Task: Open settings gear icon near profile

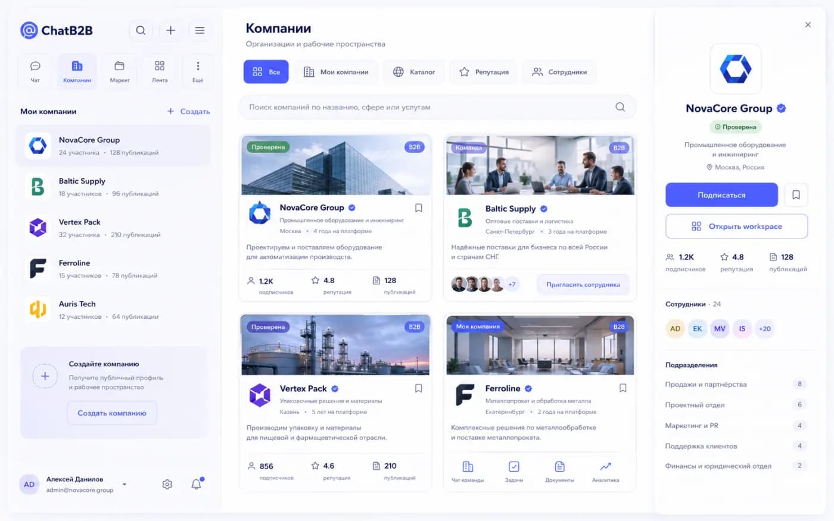Action: coord(167,484)
